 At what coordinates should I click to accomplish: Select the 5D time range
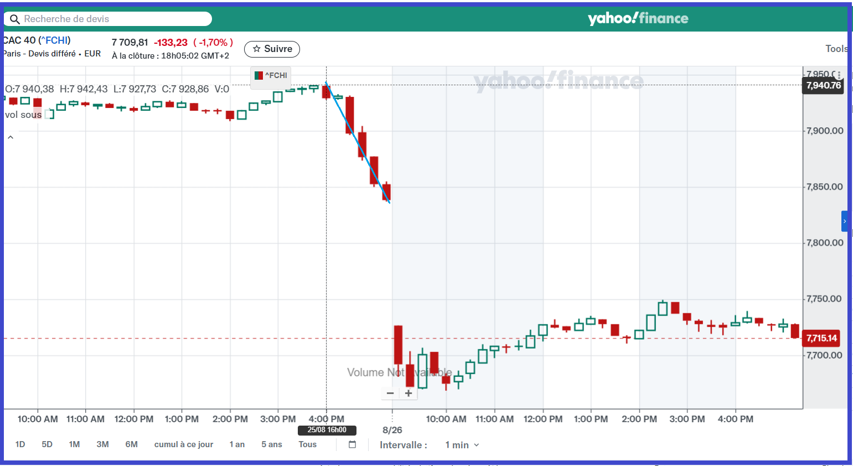point(47,444)
